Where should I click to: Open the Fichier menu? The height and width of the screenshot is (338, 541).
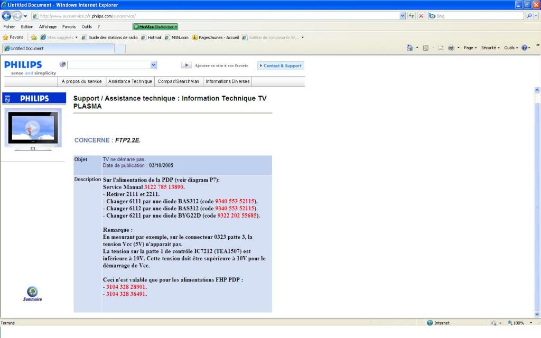tap(10, 26)
